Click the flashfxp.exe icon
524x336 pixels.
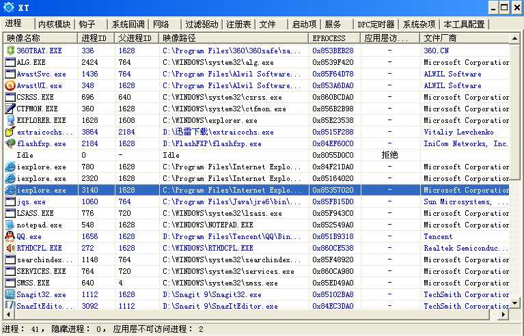[x=10, y=143]
